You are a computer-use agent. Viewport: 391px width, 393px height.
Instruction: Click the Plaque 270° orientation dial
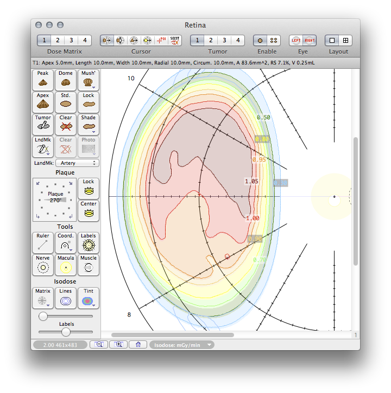pos(54,200)
